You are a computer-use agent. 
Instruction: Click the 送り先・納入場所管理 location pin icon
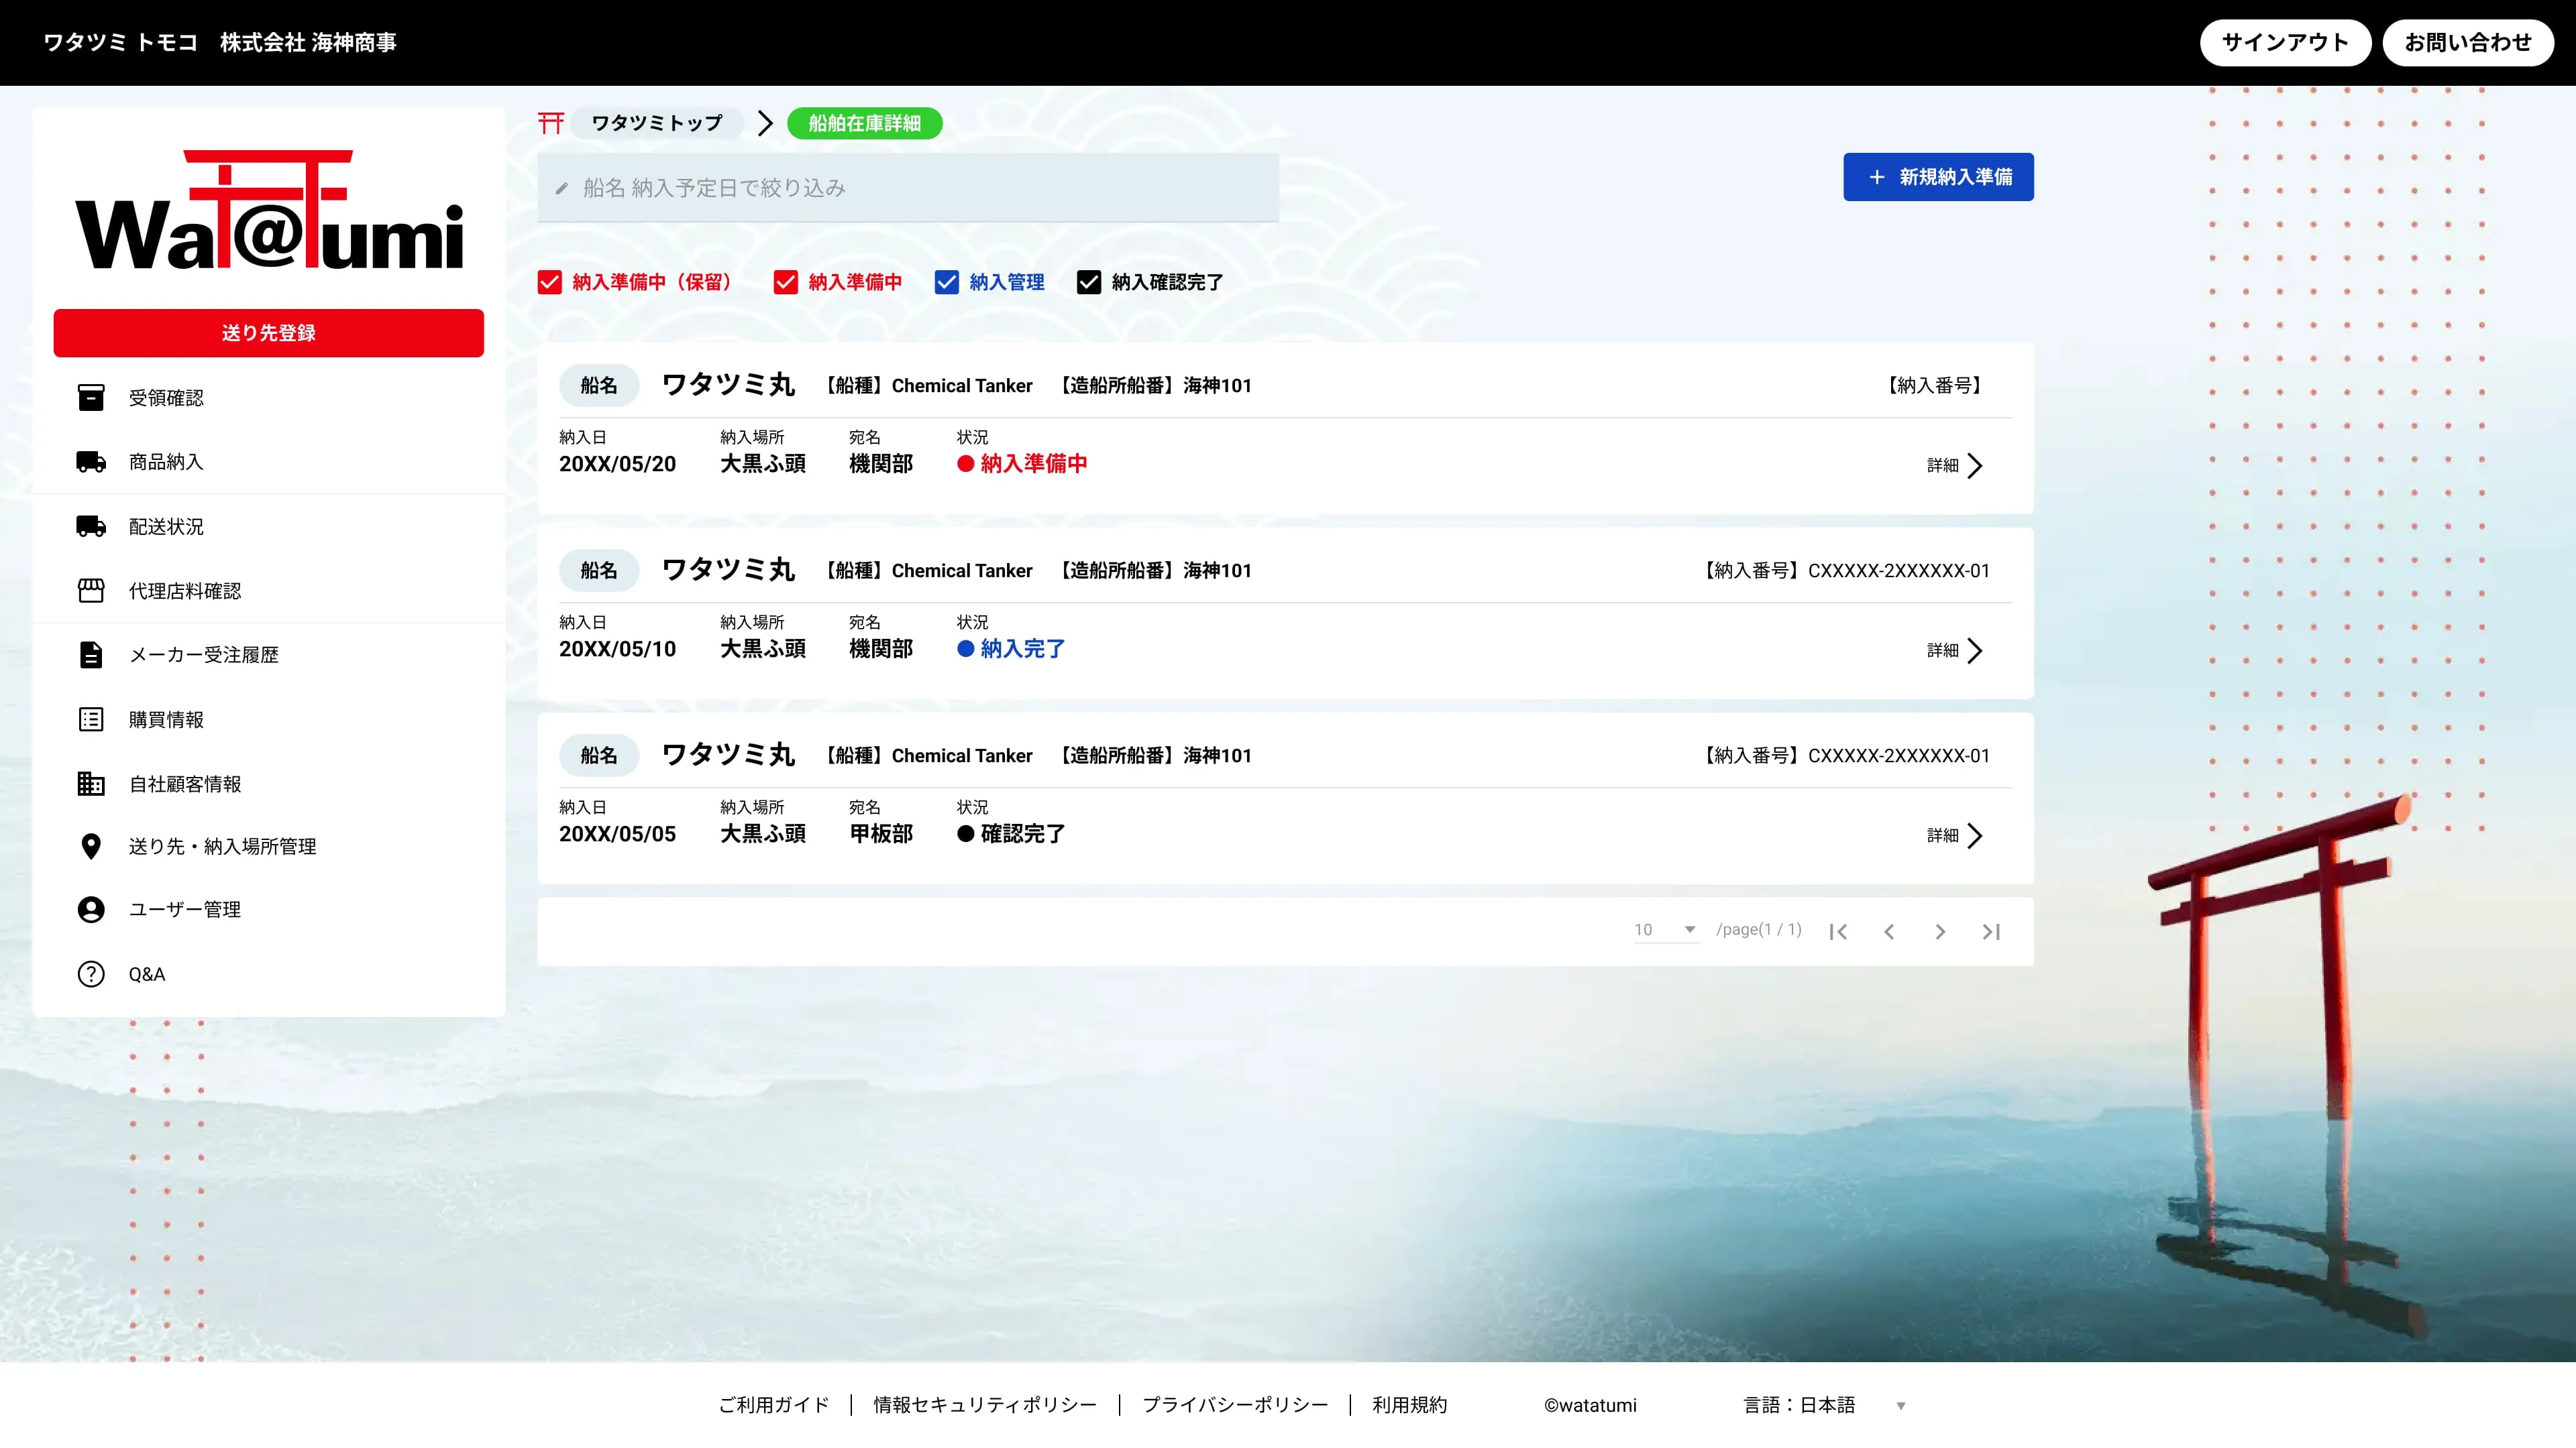pos(91,847)
